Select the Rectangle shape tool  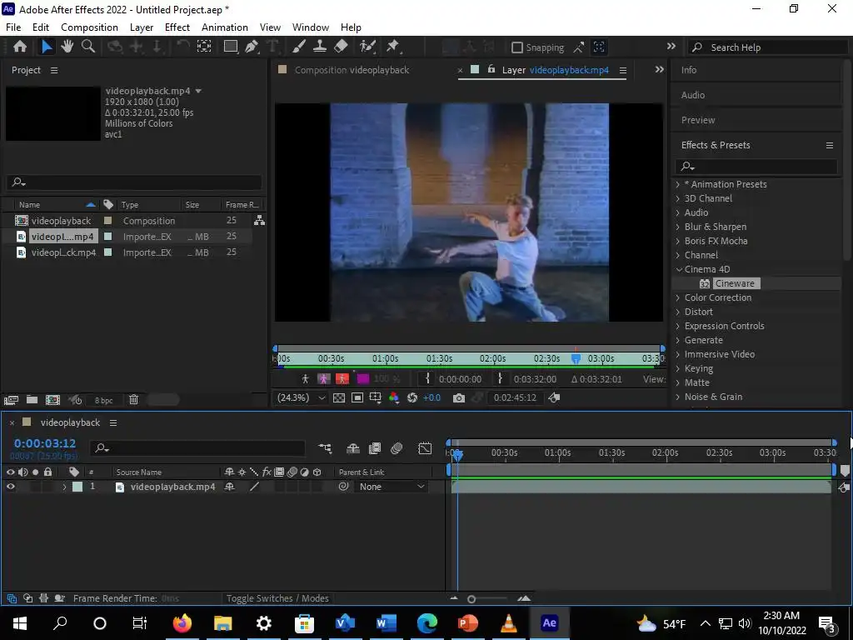[231, 47]
